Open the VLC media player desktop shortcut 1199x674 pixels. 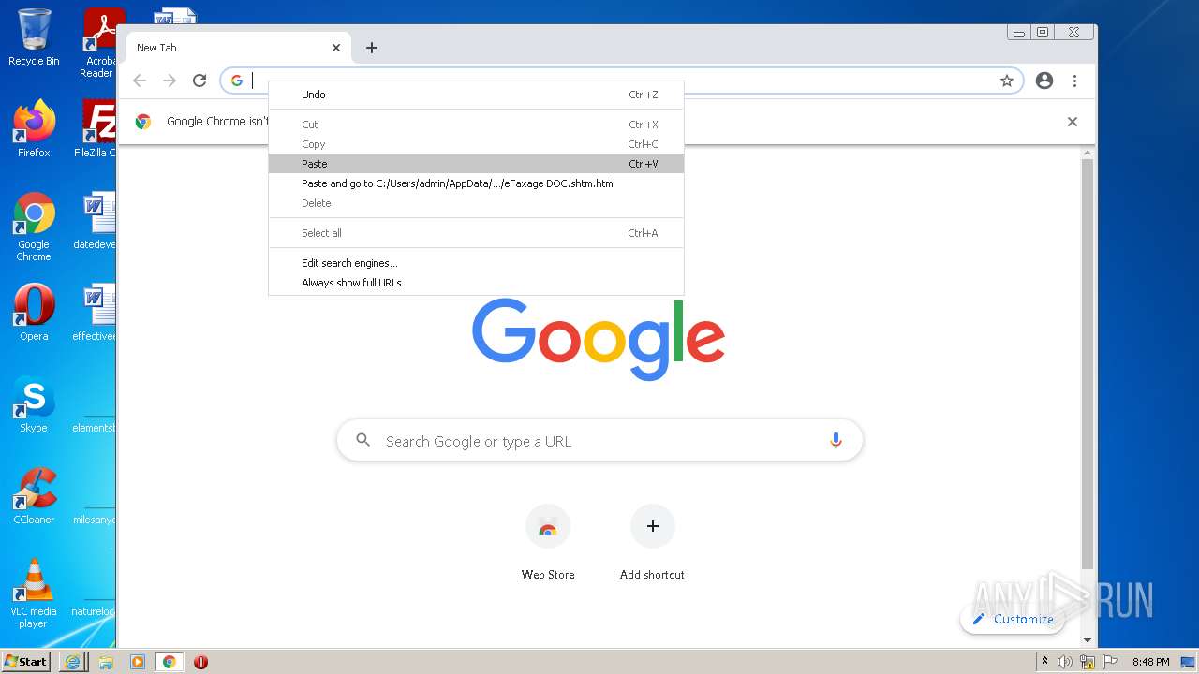[x=34, y=593]
